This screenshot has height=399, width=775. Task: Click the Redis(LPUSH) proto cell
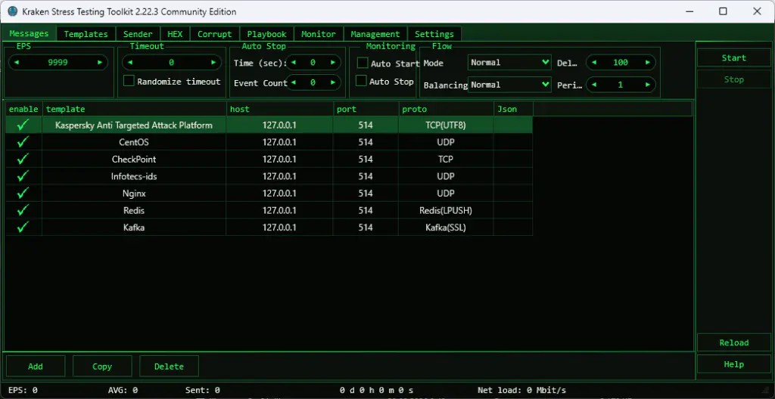446,210
